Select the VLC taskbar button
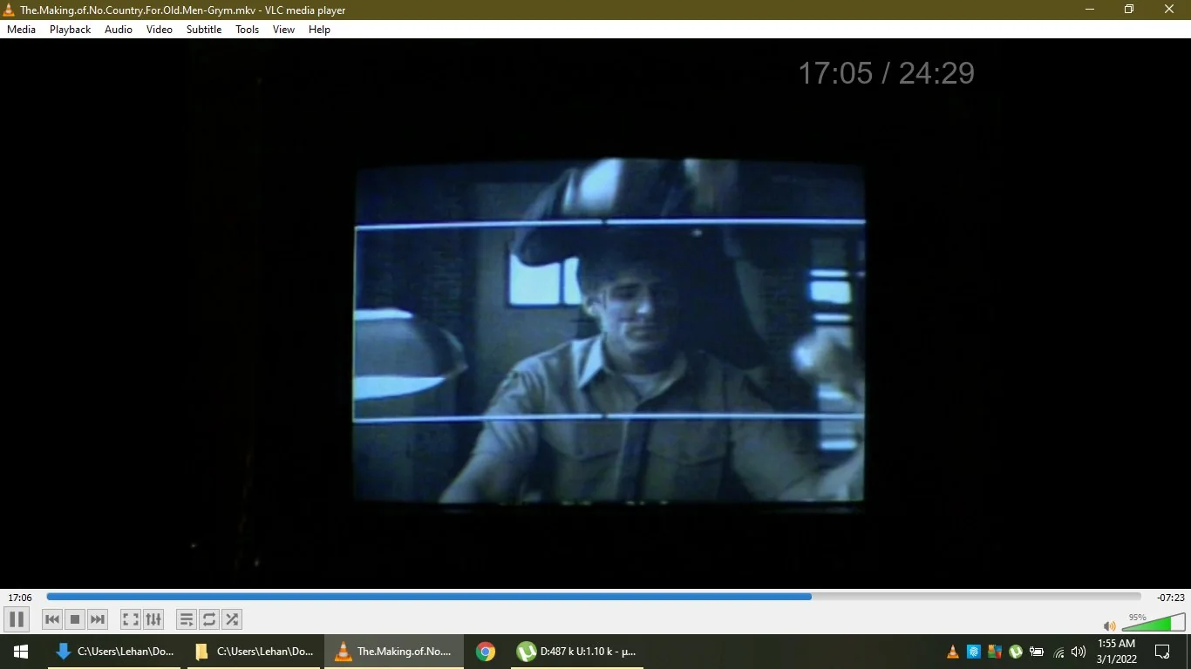 coord(394,652)
